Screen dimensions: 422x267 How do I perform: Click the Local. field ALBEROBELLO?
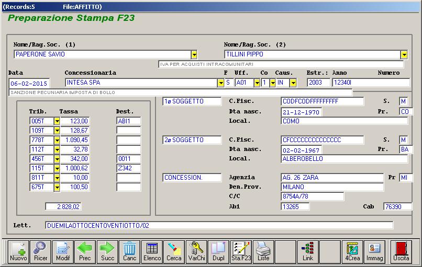tap(344, 159)
